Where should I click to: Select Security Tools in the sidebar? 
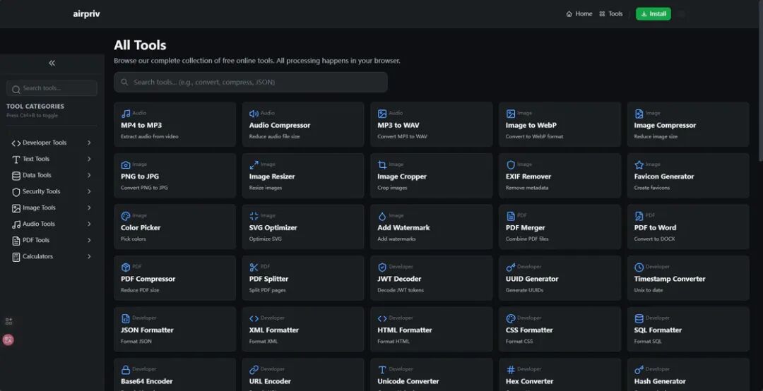pyautogui.click(x=52, y=191)
